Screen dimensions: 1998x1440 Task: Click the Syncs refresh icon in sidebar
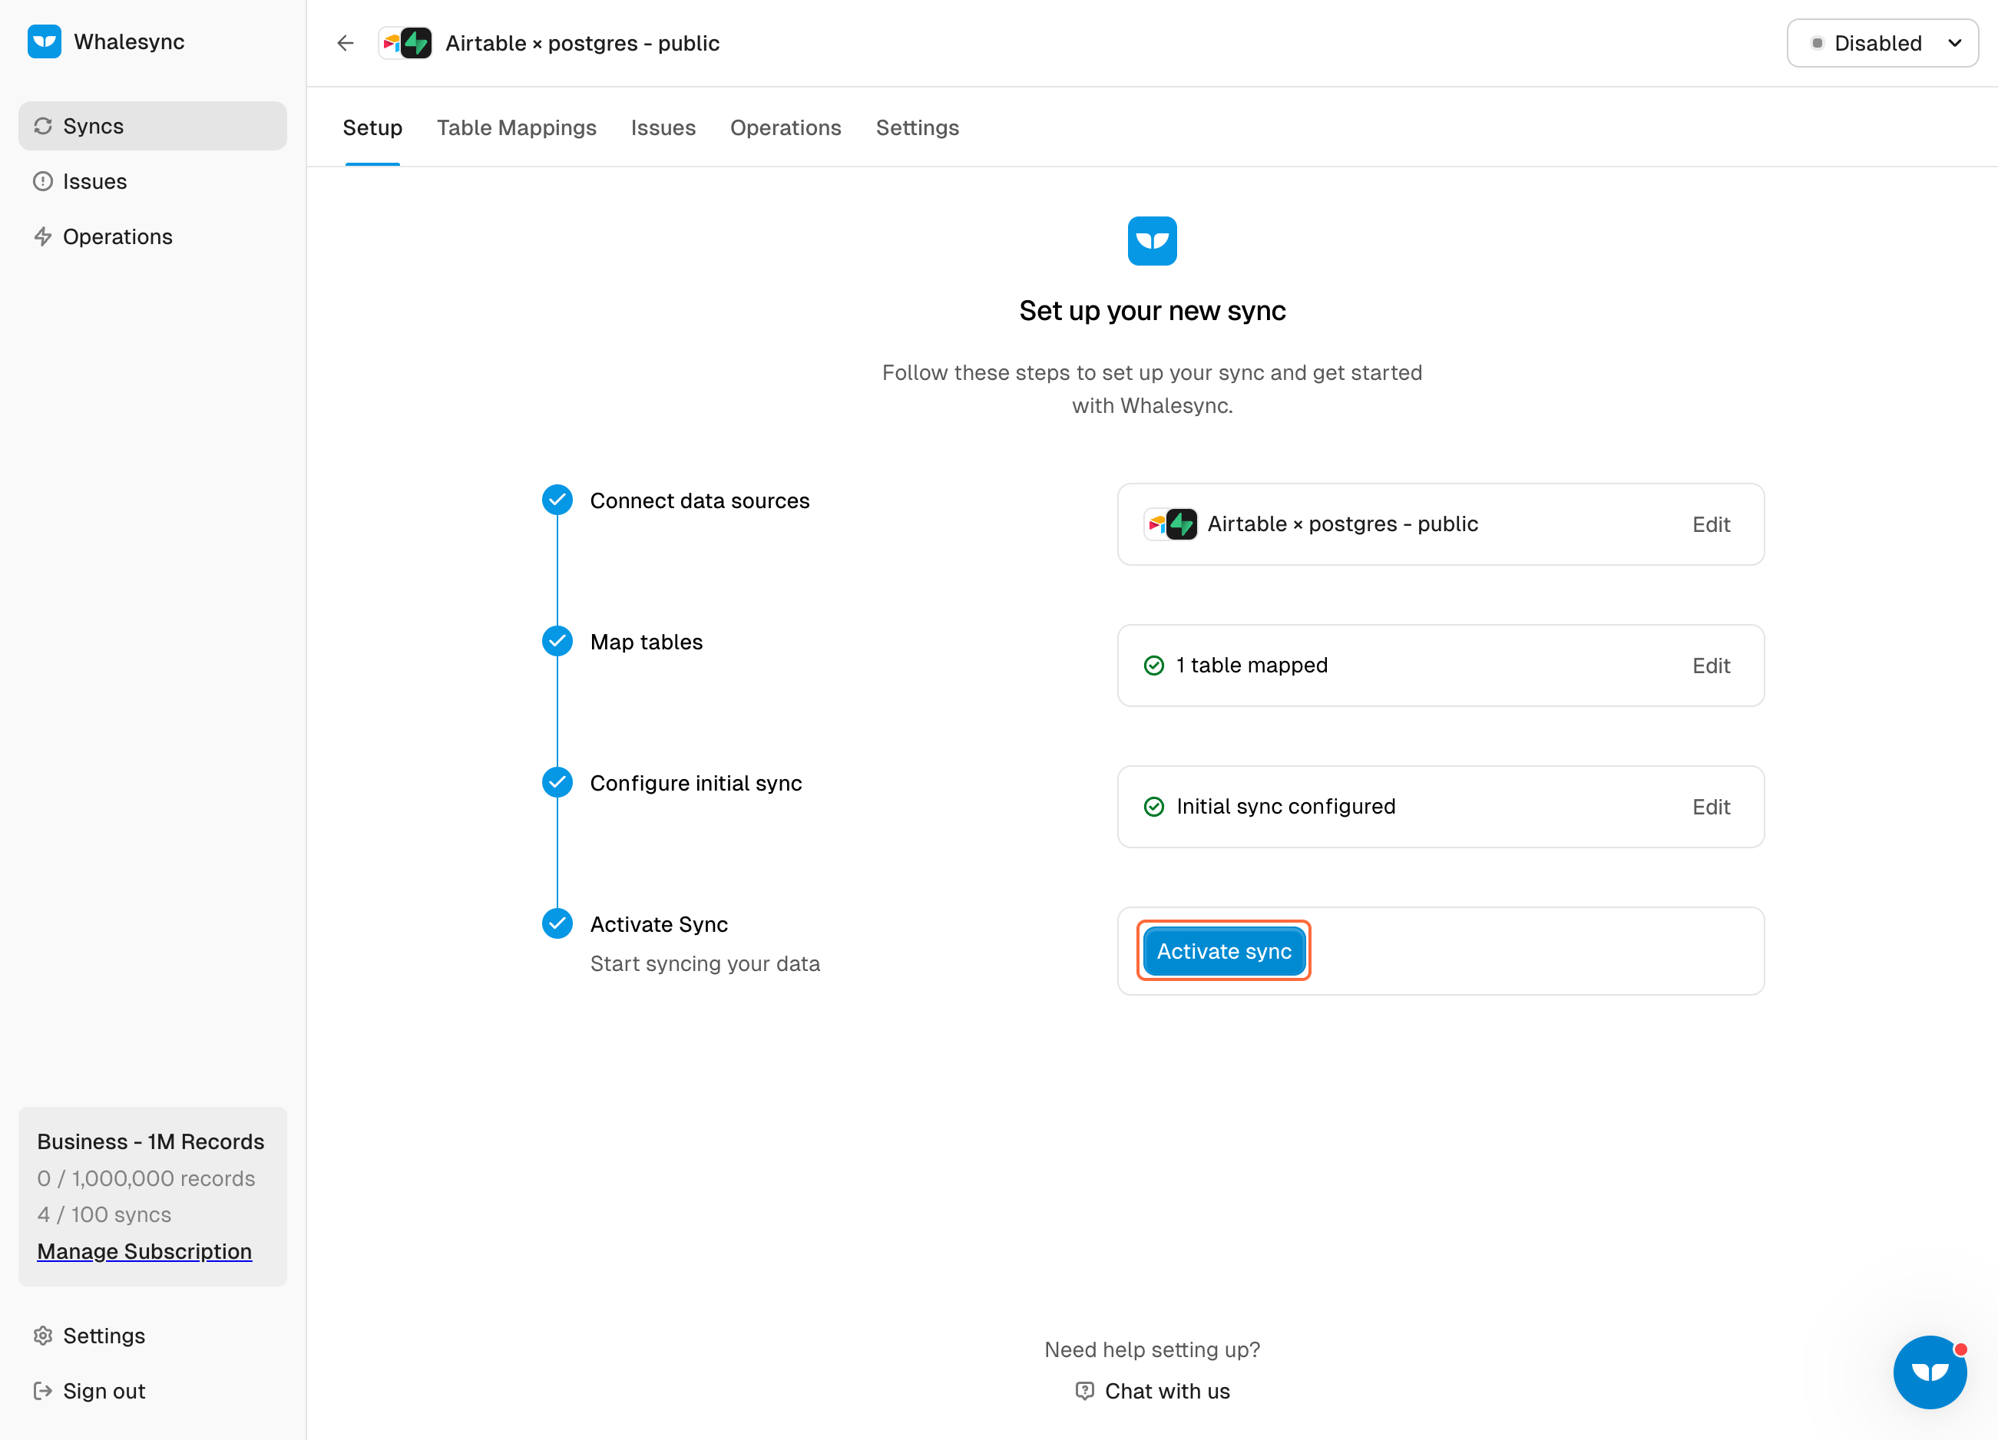coord(43,126)
